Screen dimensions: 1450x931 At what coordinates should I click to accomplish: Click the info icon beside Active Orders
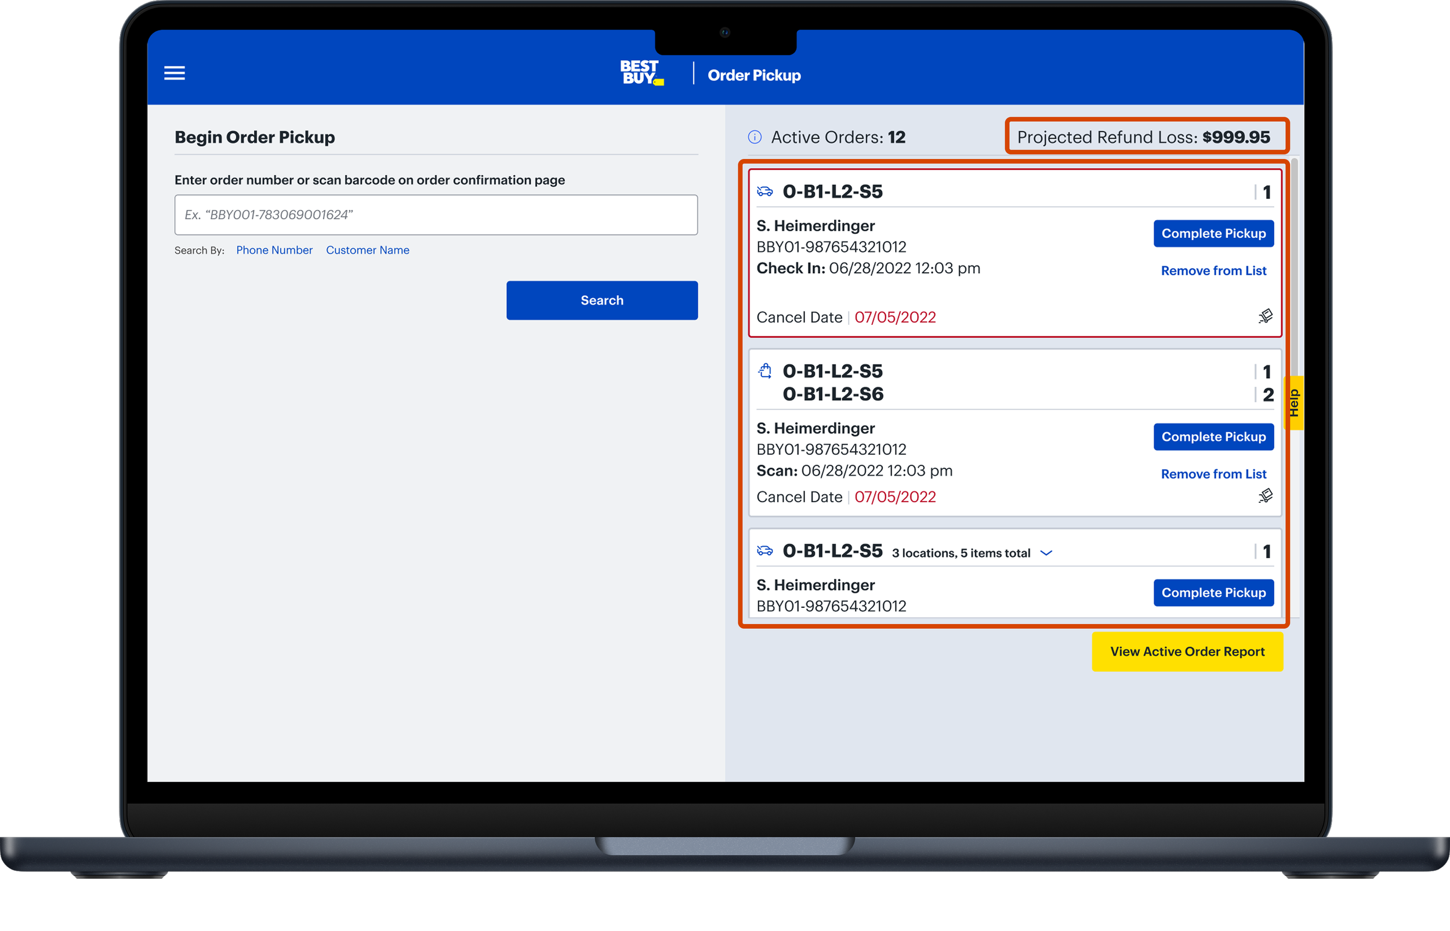click(x=755, y=137)
